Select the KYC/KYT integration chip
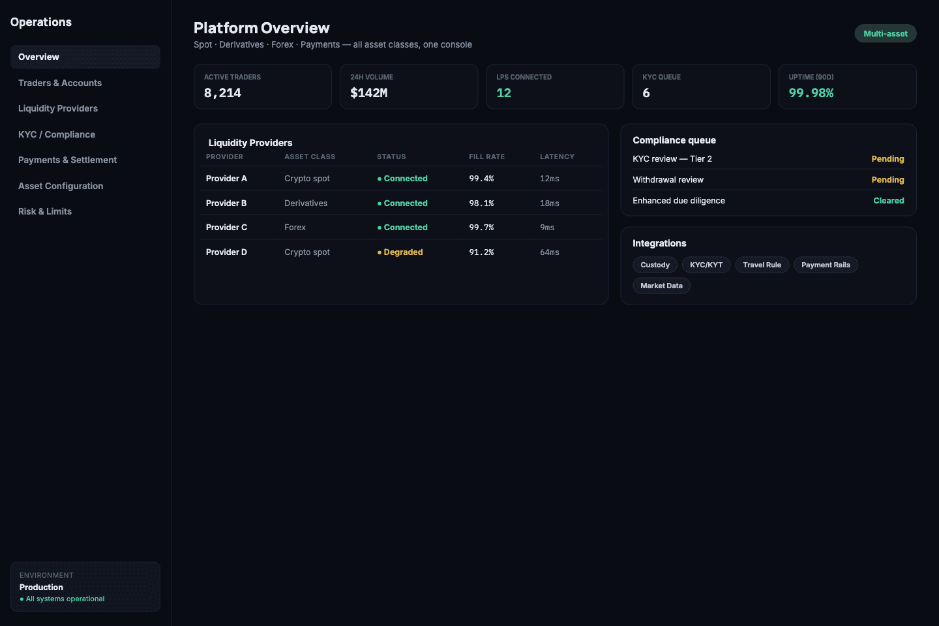The height and width of the screenshot is (626, 939). [x=706, y=265]
